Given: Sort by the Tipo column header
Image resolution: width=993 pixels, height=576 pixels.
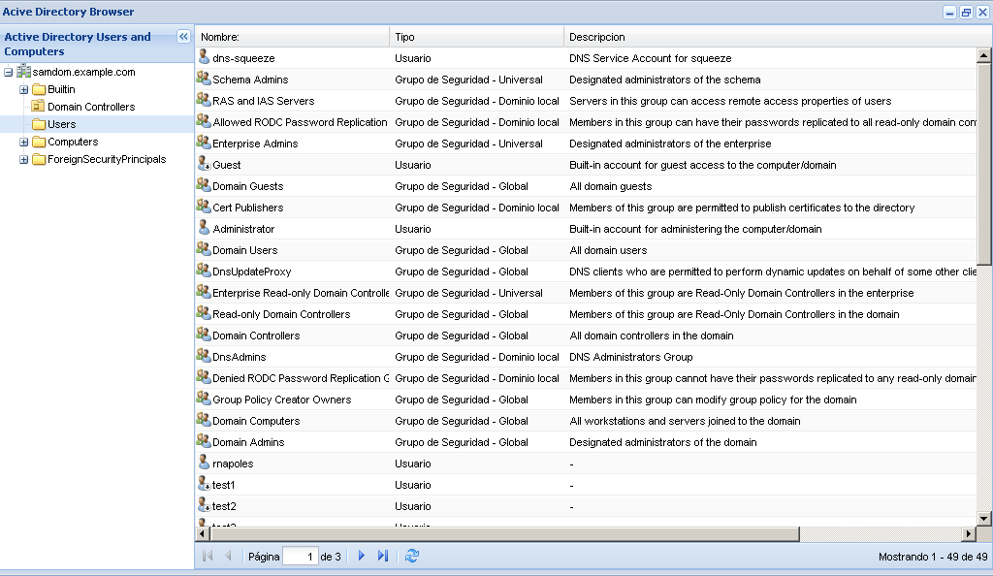Looking at the screenshot, I should coord(475,37).
